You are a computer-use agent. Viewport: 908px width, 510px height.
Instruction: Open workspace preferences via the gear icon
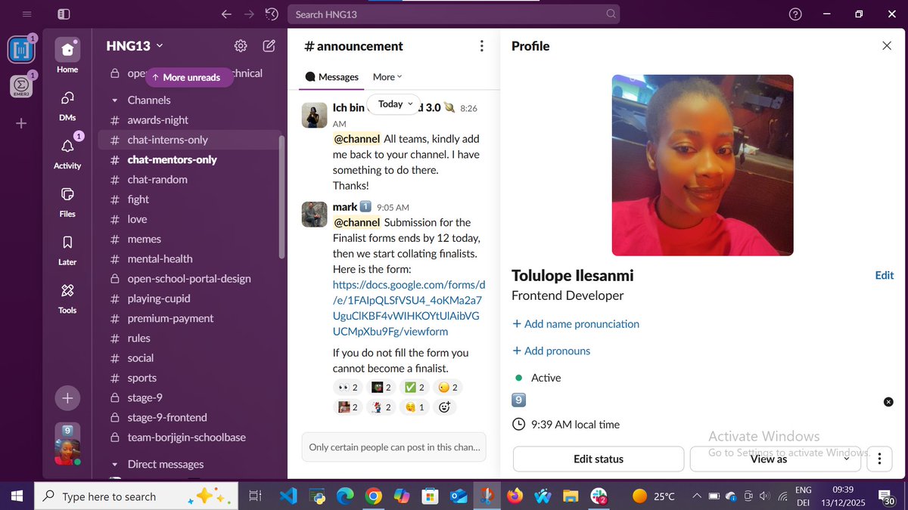coord(241,45)
